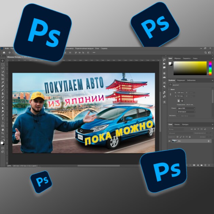The image size is (214, 214).
Task: Select the Zoom tool in toolbox
Action: pyautogui.click(x=3, y=133)
